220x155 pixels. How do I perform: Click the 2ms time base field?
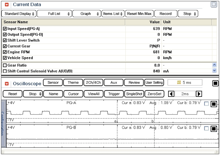(185, 94)
